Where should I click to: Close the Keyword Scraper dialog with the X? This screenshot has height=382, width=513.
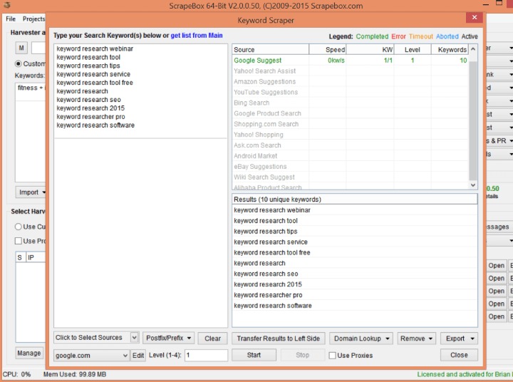click(475, 17)
